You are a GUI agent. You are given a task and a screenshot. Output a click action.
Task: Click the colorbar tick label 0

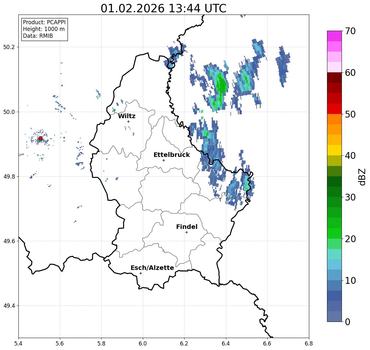[348, 322]
